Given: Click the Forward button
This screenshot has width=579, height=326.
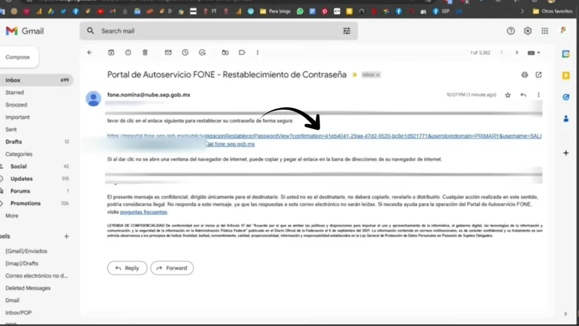Looking at the screenshot, I should (172, 268).
